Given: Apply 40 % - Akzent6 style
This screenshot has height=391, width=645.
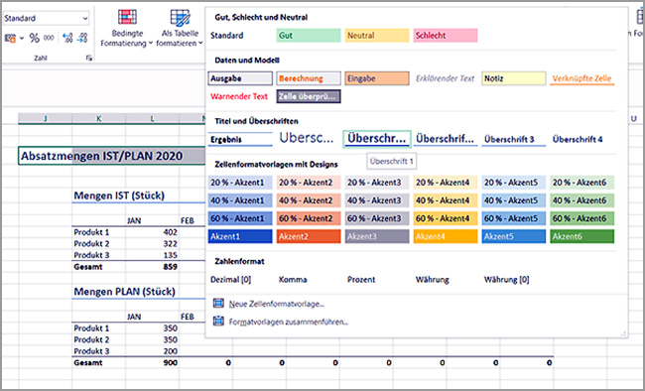Looking at the screenshot, I should click(581, 200).
